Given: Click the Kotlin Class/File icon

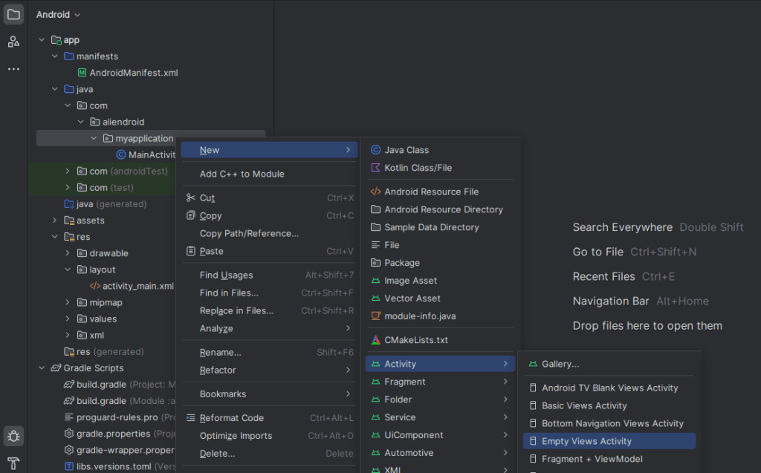Looking at the screenshot, I should [375, 168].
